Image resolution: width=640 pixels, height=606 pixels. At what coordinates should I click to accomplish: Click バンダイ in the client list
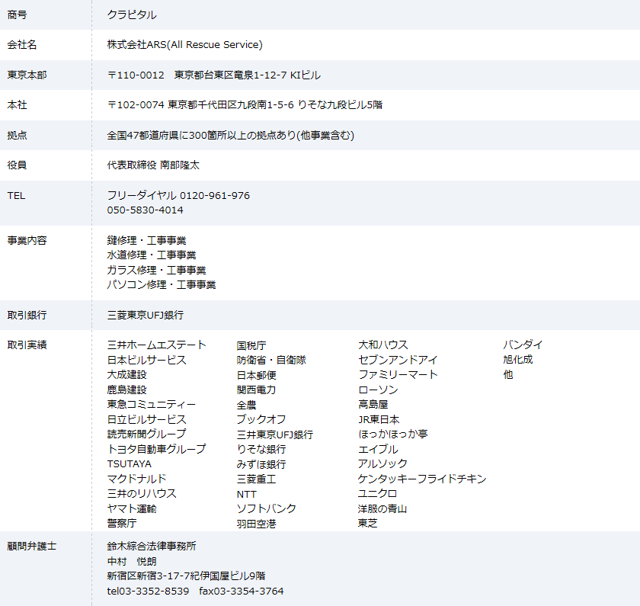pyautogui.click(x=523, y=345)
